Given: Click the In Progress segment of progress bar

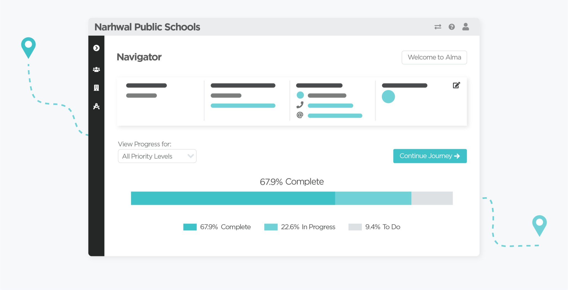Looking at the screenshot, I should point(373,198).
